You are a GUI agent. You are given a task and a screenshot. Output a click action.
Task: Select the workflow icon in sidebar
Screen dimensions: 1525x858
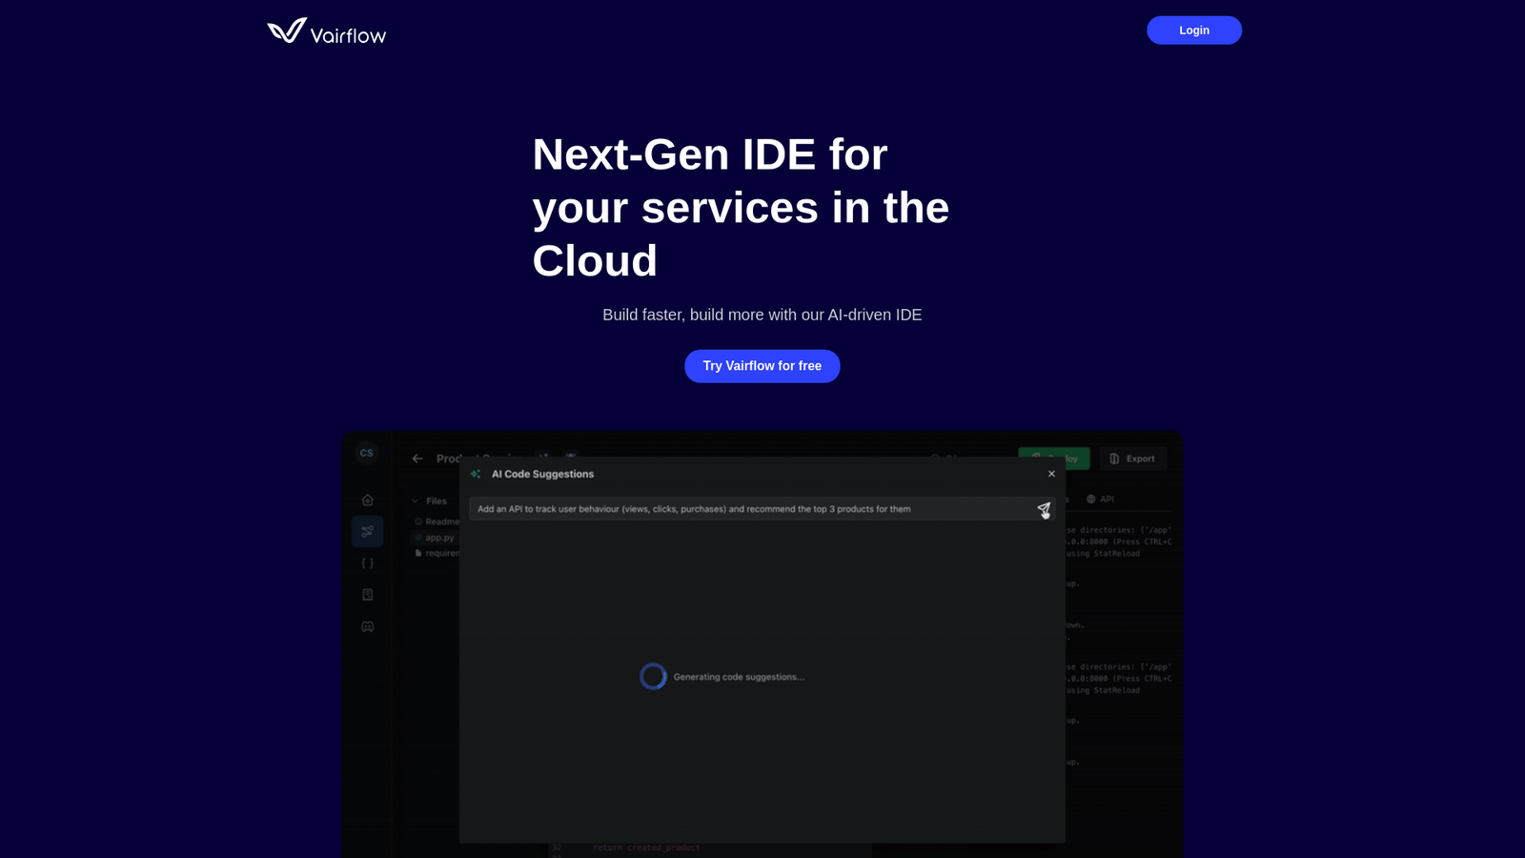click(368, 532)
